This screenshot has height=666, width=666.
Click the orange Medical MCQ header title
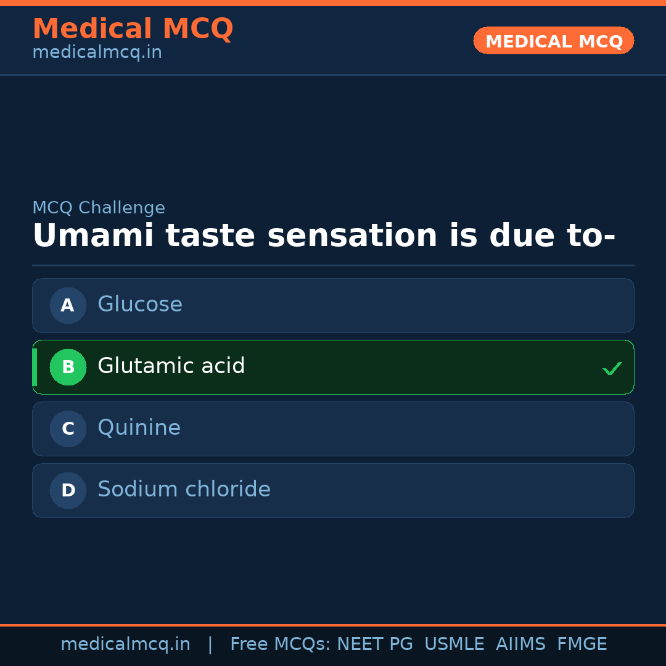133,29
